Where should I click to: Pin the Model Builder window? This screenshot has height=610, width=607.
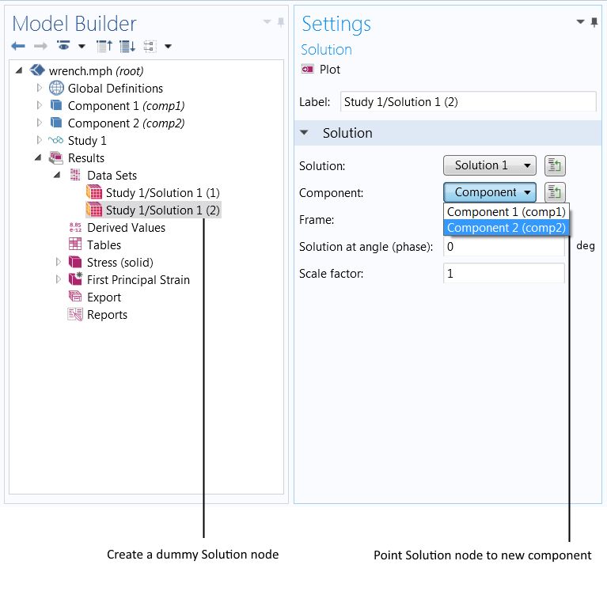(x=280, y=22)
